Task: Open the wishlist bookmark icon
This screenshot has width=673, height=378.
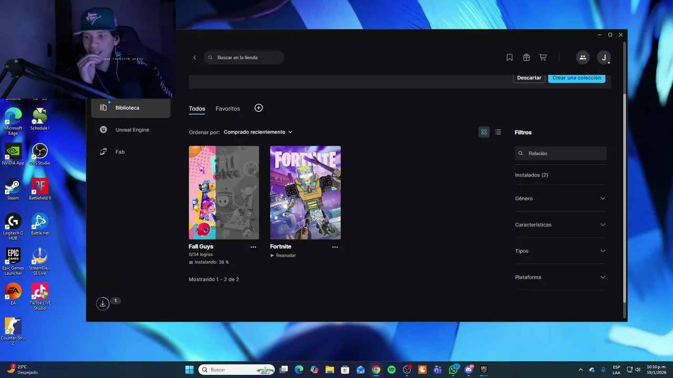Action: 509,57
